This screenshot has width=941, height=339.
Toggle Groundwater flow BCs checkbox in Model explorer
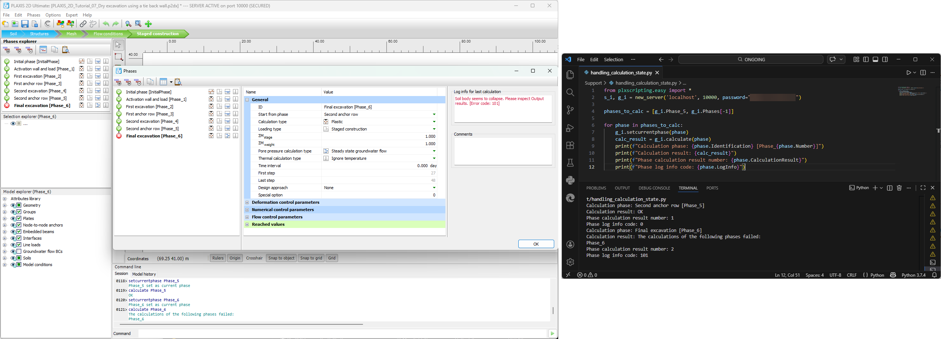coord(19,251)
